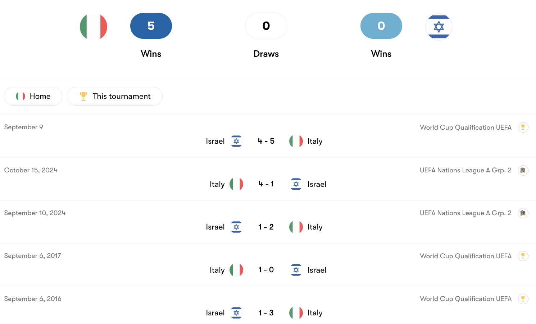Click trophy icon beside September 9 match

(x=523, y=127)
